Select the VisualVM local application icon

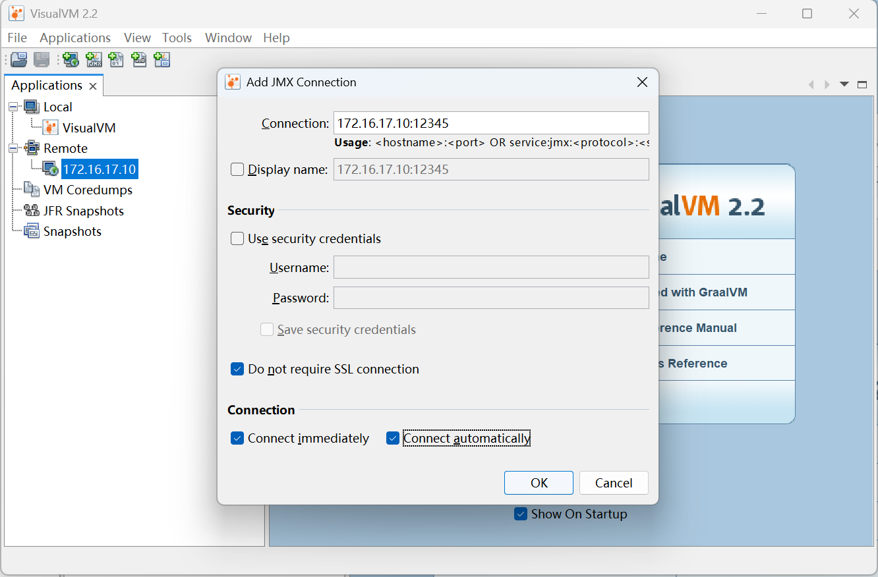50,128
